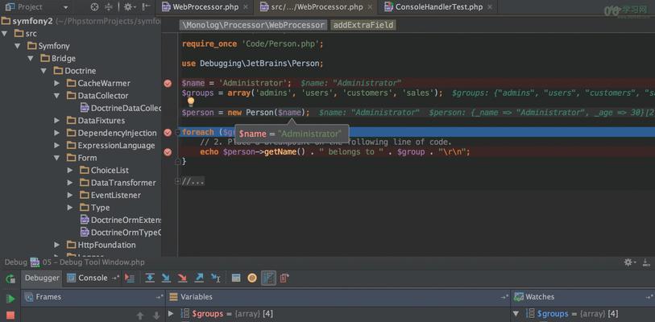Toggle breakpoint on the echo line
Screen dimensions: 655x322
(168, 152)
